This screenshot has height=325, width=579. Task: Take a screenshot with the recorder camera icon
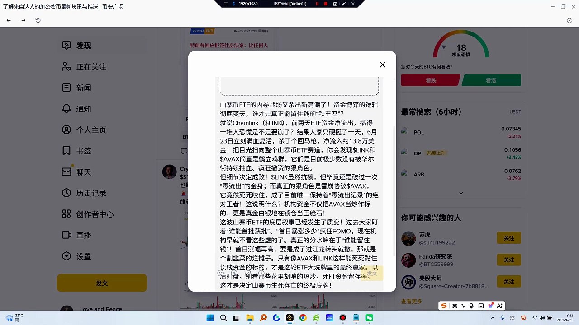[335, 4]
